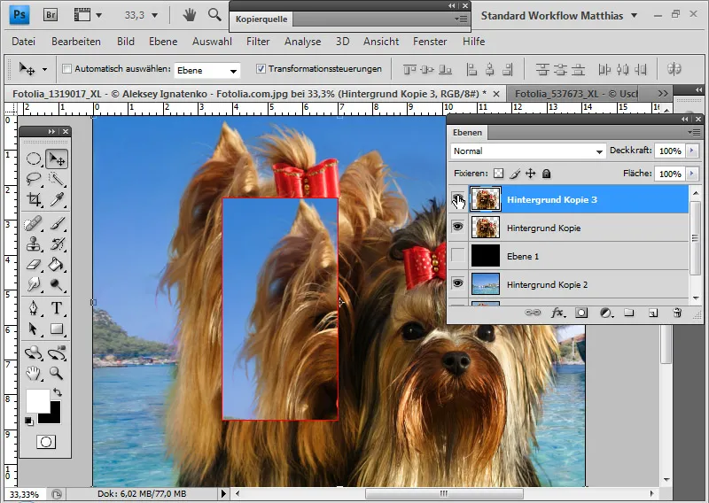Select the Type tool

(57, 308)
